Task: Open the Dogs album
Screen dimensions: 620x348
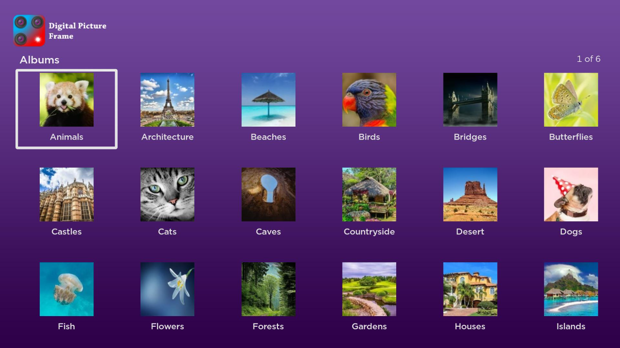Action: coord(571,194)
